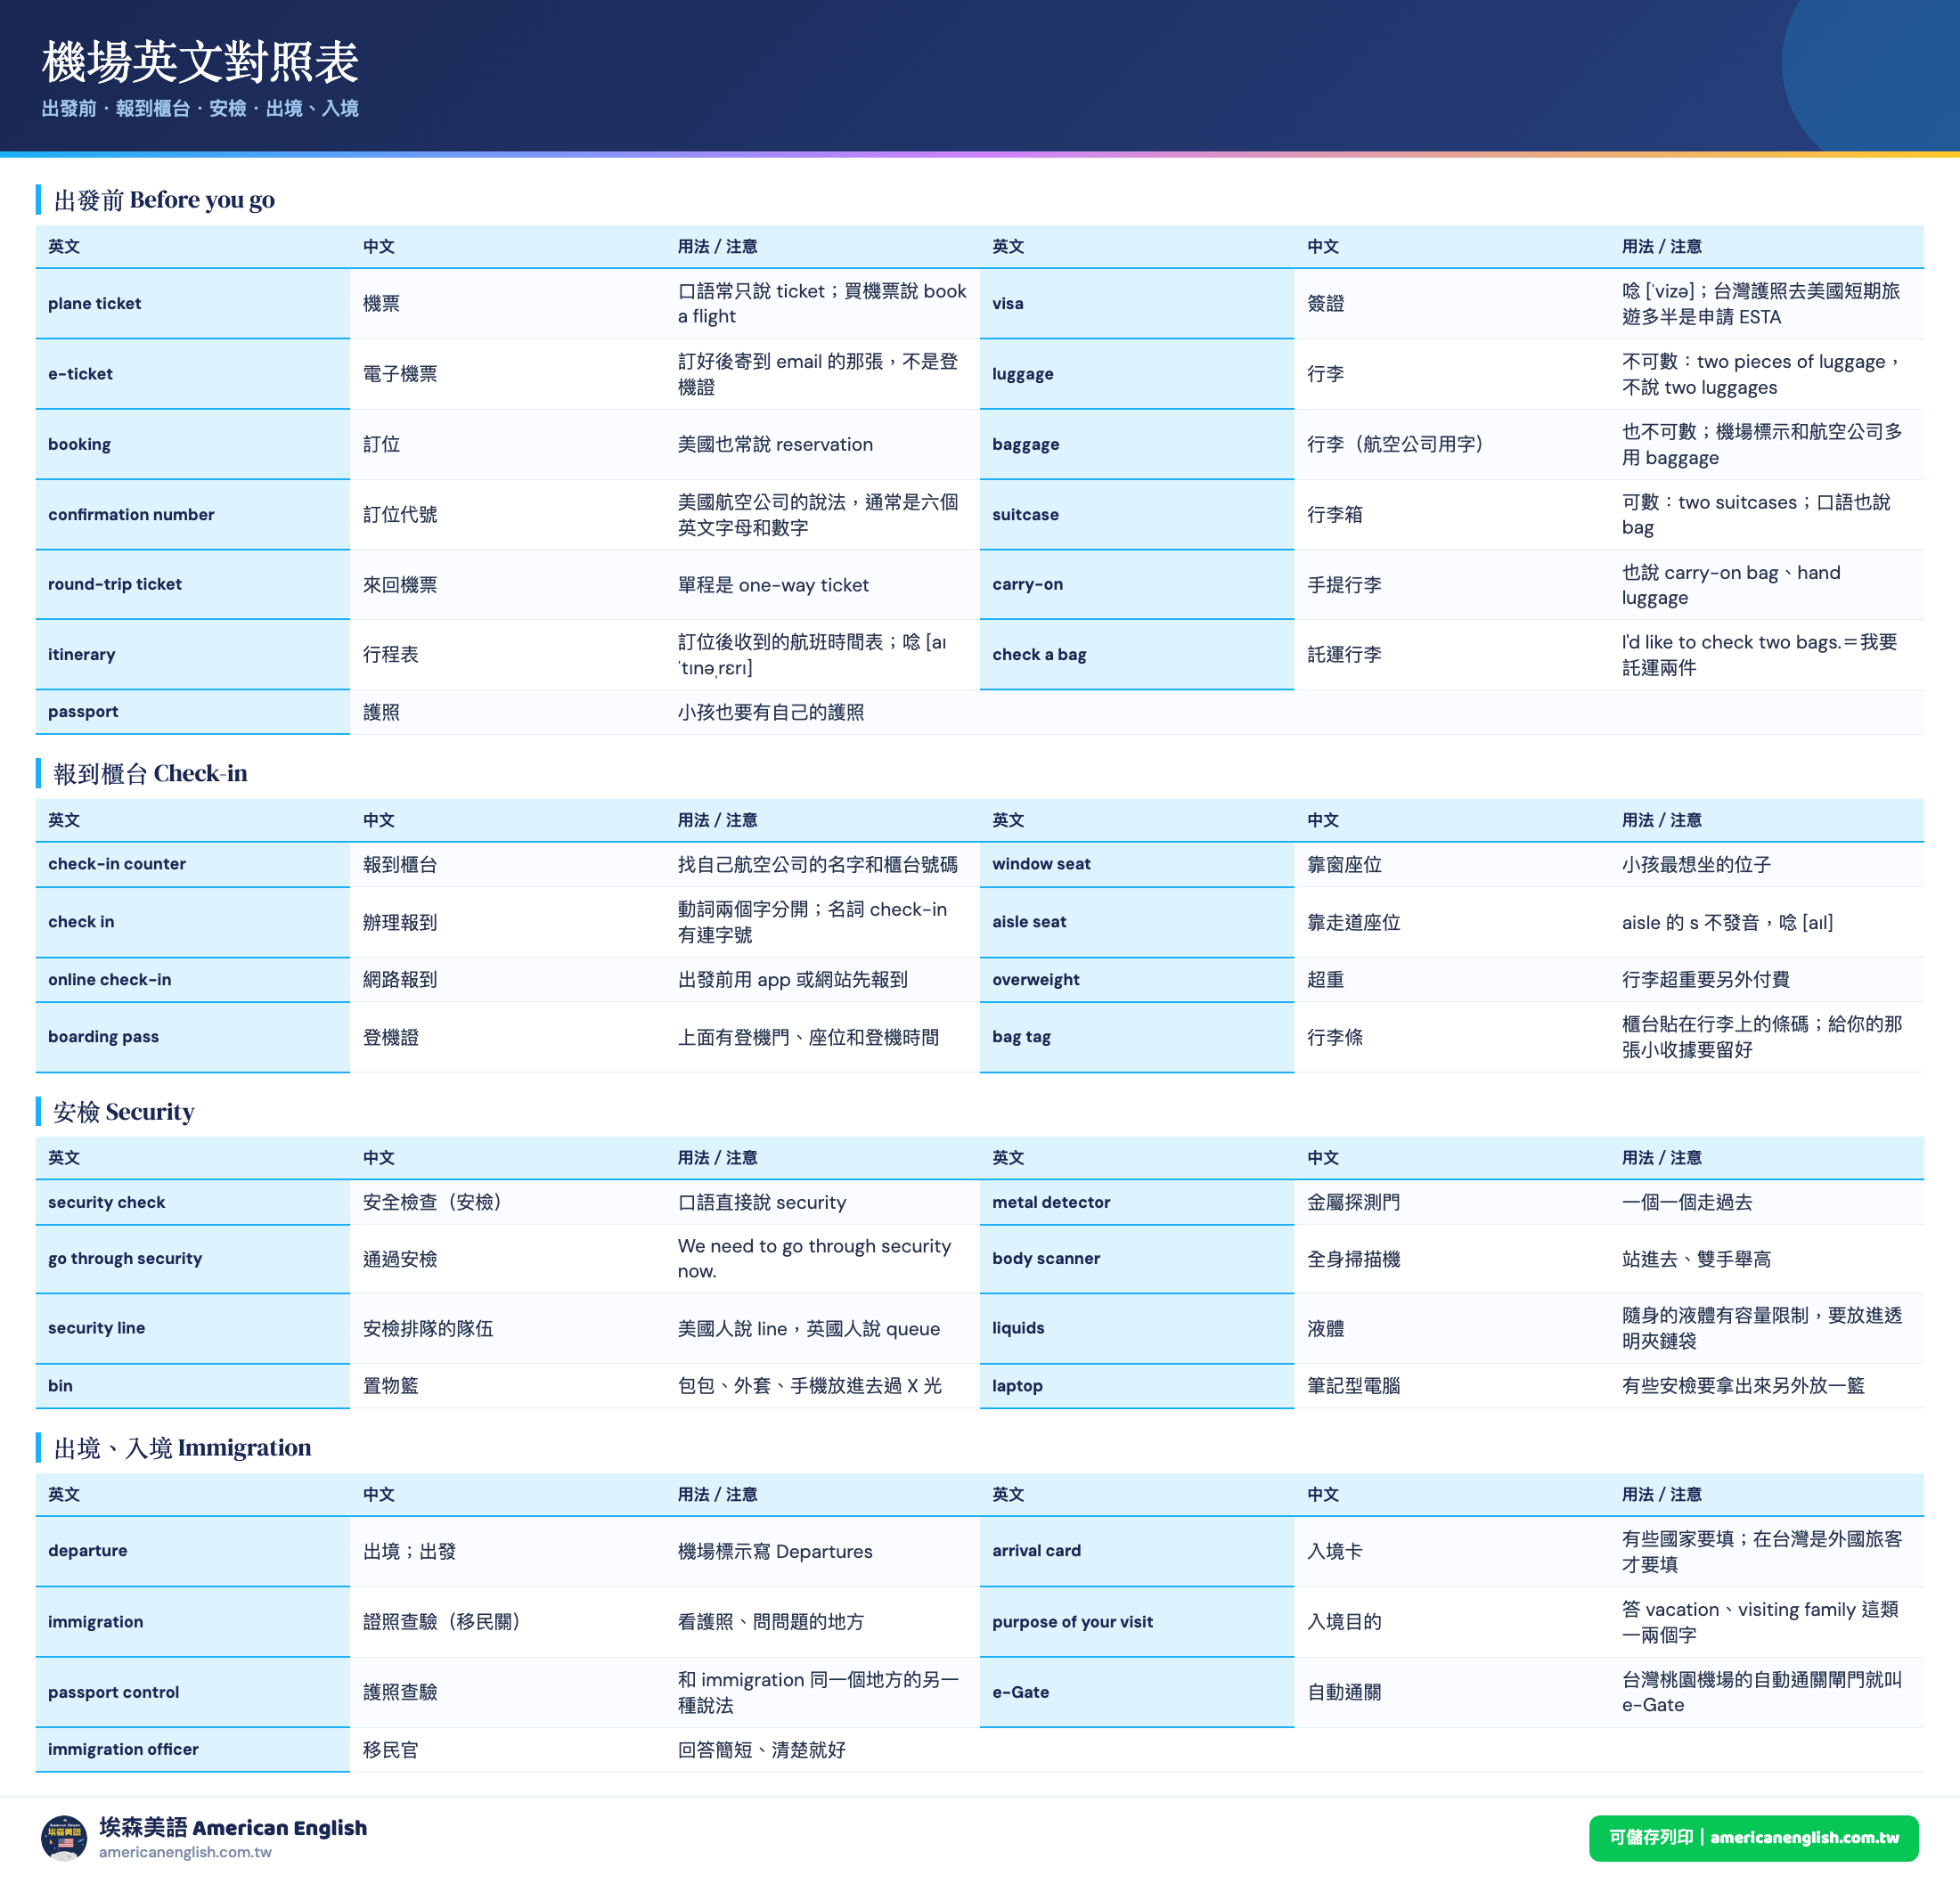This screenshot has height=1884, width=1960.
Task: Click the note 行李超重要另外付費
Action: (1706, 980)
